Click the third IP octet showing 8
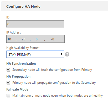This screenshot has width=108, height=99. 37,39
